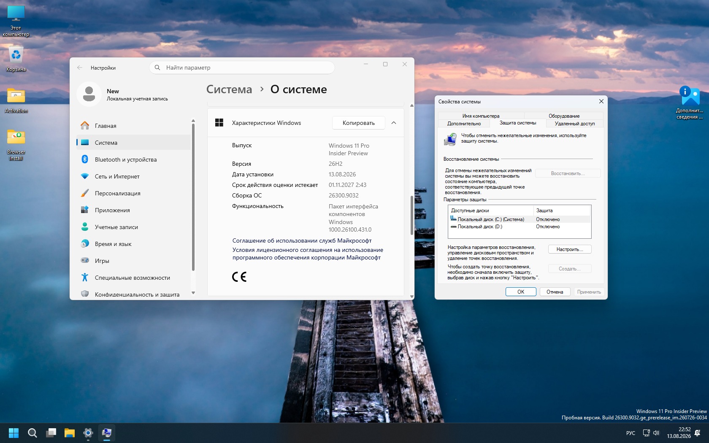Open Конфиденциальность и защита settings section

133,294
